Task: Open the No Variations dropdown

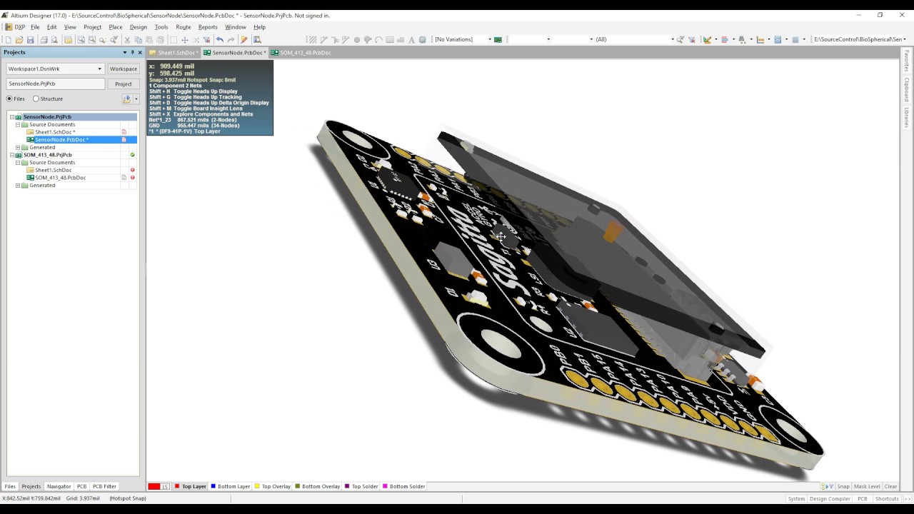Action: tap(490, 39)
